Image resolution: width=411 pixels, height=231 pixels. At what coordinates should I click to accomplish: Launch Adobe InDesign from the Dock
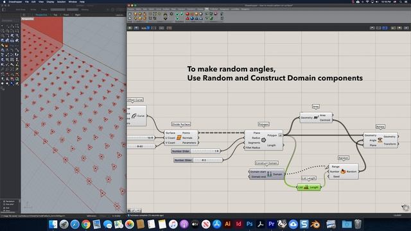click(x=238, y=224)
